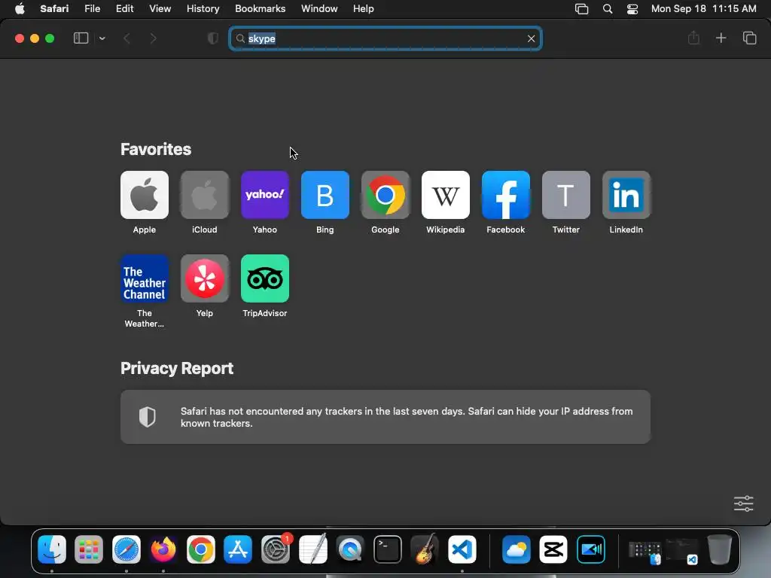This screenshot has width=771, height=578.
Task: Open QuickTime Player from the Dock
Action: point(350,549)
